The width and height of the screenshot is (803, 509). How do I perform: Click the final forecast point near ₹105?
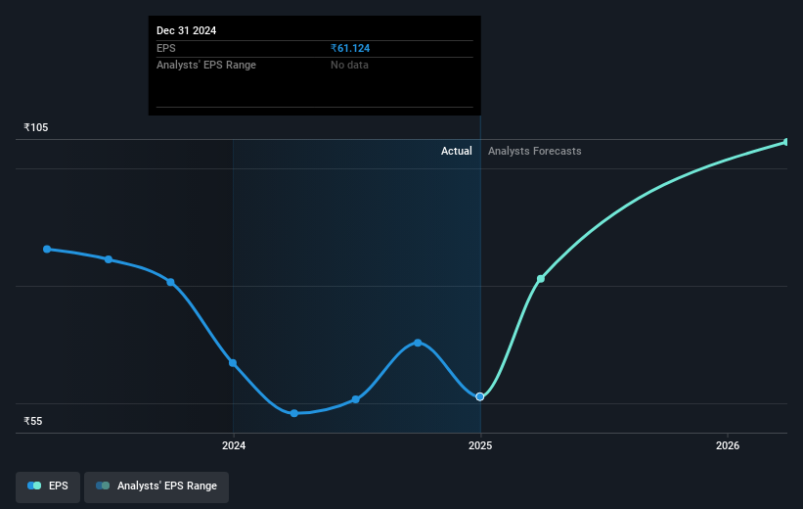[786, 142]
